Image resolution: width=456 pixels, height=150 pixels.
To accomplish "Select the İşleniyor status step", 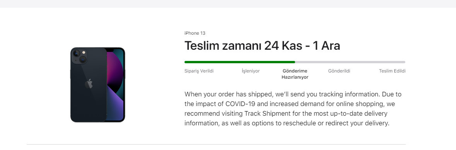I will [x=251, y=71].
